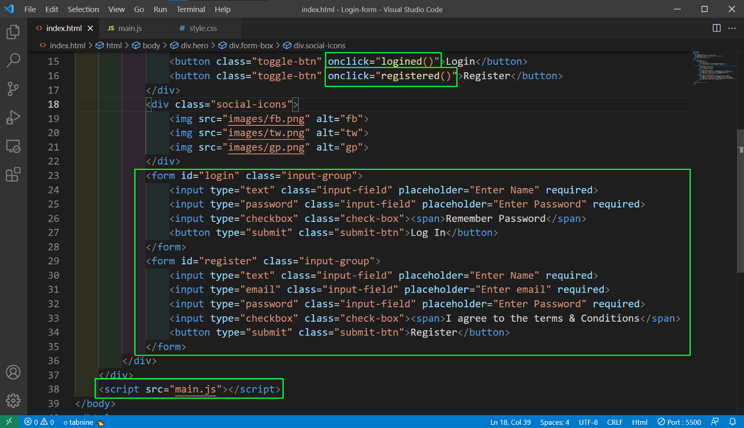Click line number 23 in gutter
The image size is (744, 428).
(53, 175)
